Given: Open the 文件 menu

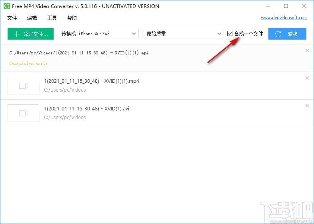Looking at the screenshot, I should [x=12, y=18].
